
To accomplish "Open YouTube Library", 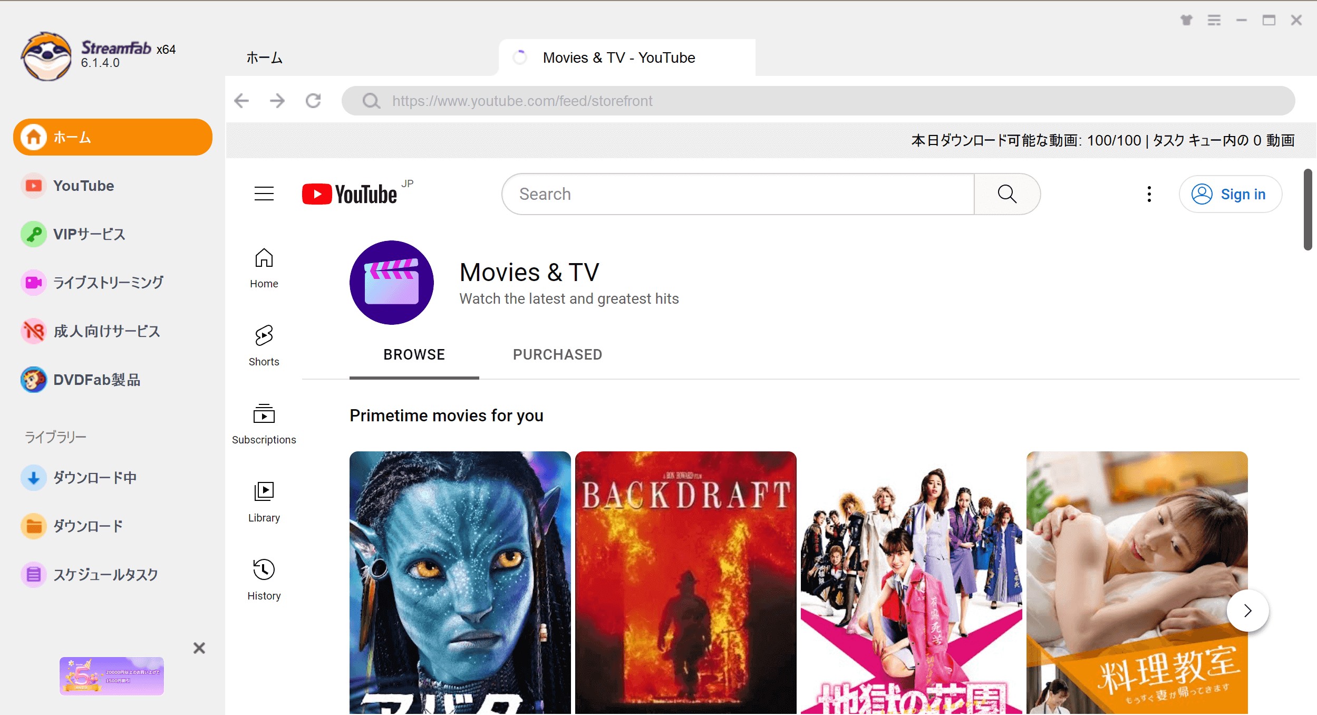I will tap(264, 502).
